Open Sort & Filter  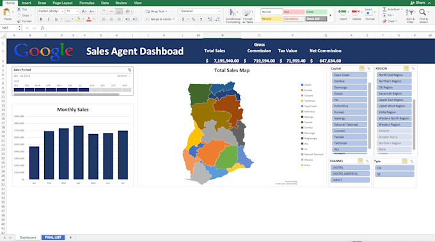(x=410, y=15)
